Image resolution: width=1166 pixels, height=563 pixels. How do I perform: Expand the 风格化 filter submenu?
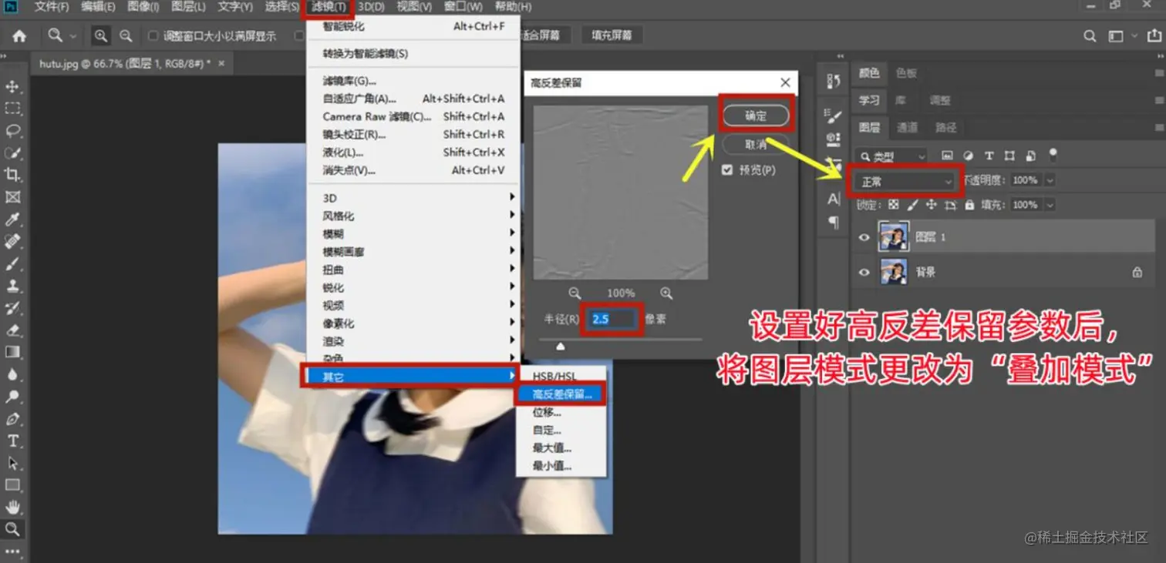415,216
